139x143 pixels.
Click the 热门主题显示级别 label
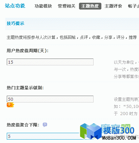coord(25,88)
